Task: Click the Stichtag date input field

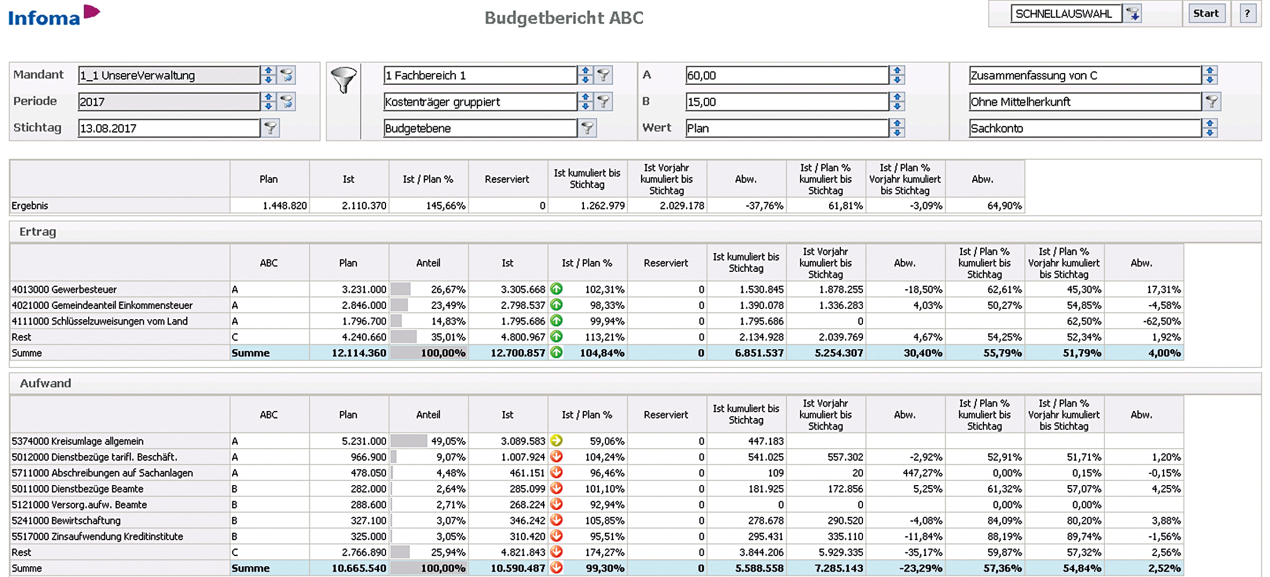Action: pos(168,128)
